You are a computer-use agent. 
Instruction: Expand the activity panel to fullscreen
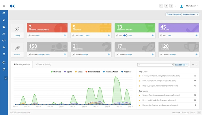(x=197, y=65)
